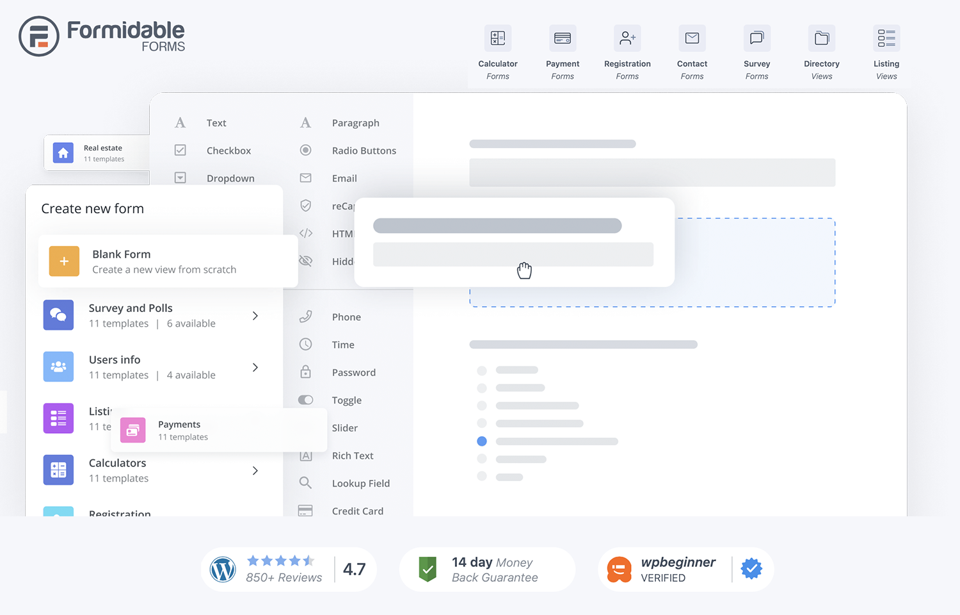
Task: Click the Checkbox field type icon
Action: click(180, 150)
